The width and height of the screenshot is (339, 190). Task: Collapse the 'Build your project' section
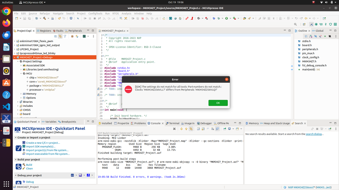[x=16, y=160]
